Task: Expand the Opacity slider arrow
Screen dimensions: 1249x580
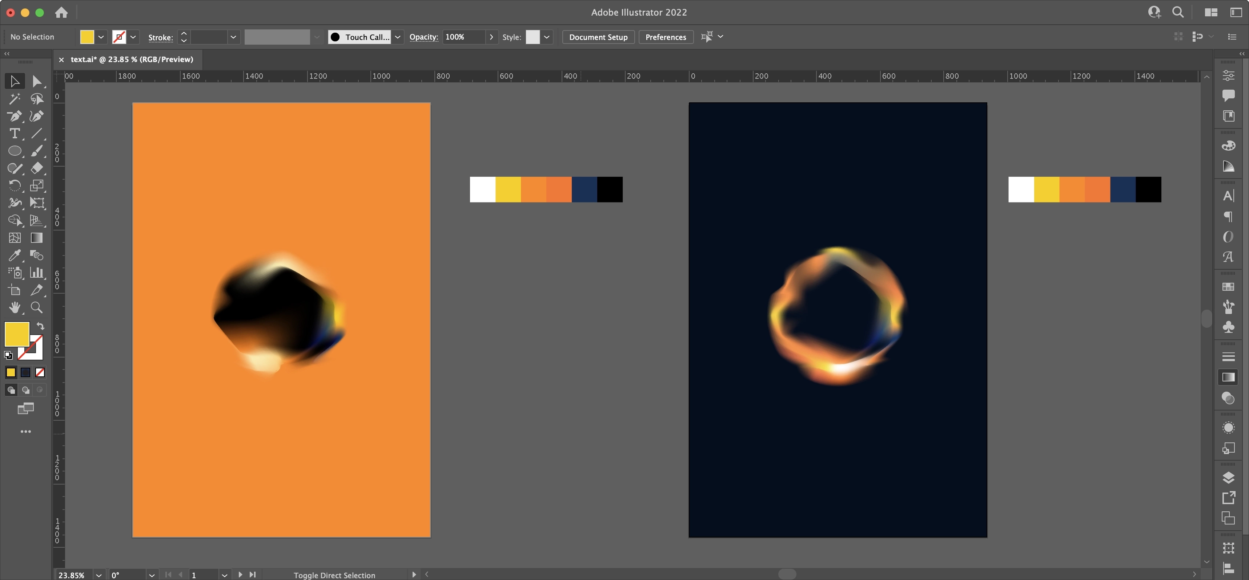Action: coord(491,37)
